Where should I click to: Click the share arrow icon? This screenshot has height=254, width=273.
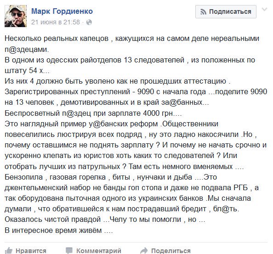(144, 251)
